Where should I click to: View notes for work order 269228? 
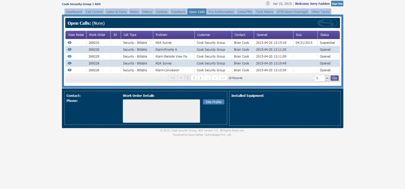70,63
